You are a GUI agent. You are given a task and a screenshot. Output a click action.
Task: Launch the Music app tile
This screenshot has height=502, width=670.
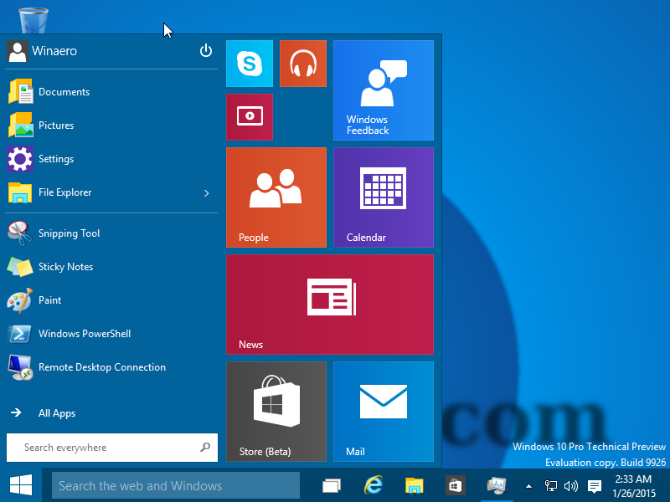[302, 63]
